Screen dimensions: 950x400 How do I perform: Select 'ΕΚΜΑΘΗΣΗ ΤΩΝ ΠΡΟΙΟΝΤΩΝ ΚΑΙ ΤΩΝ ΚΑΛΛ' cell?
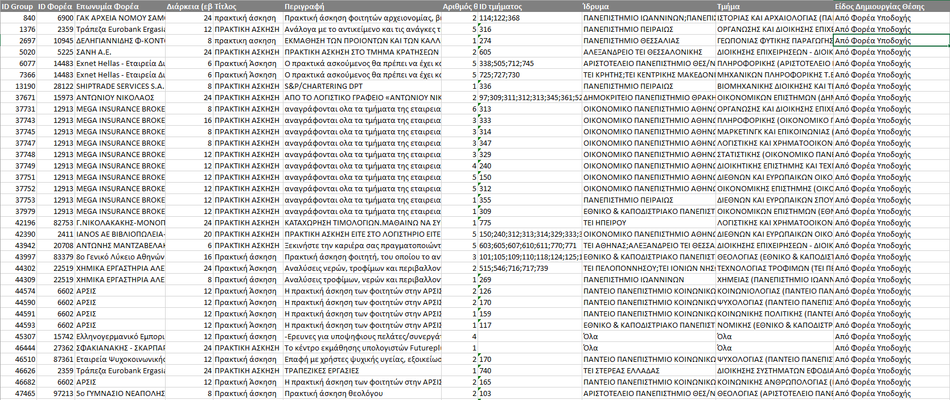[x=362, y=40]
